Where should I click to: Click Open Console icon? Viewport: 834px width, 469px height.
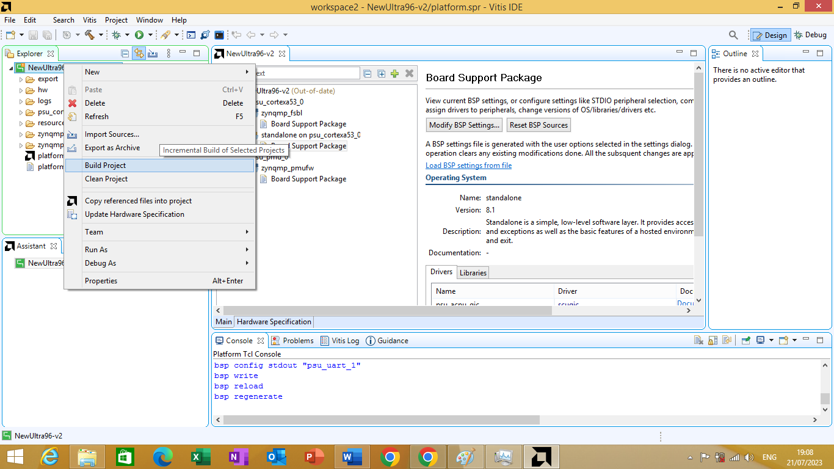click(x=783, y=341)
